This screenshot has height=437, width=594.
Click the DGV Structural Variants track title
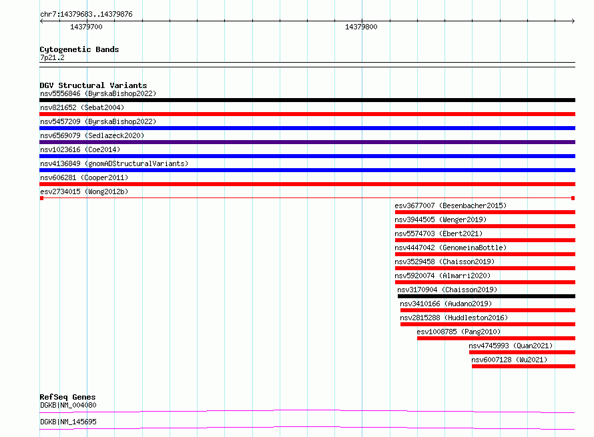pos(93,85)
